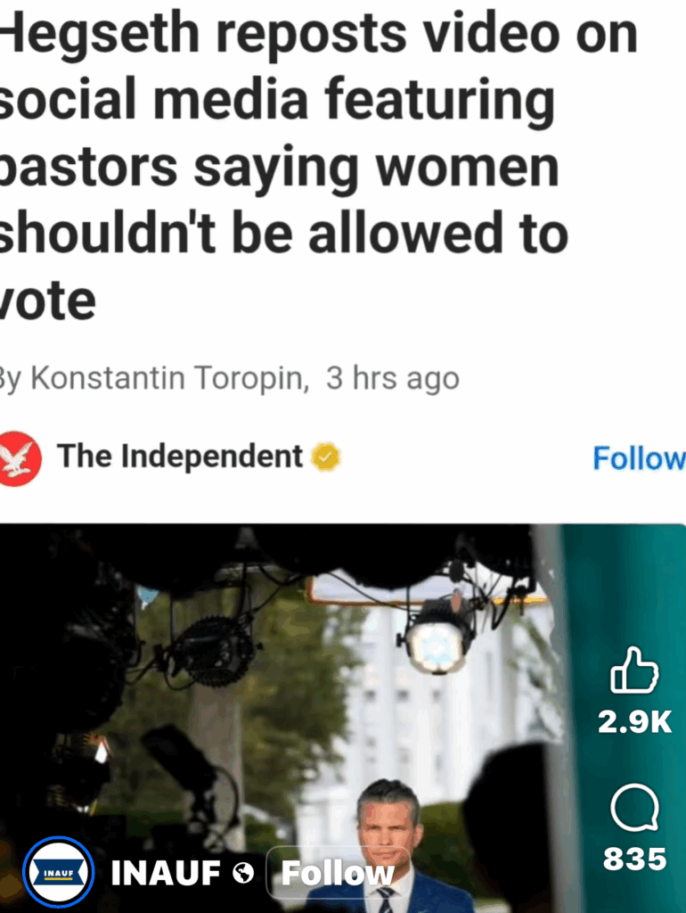
Task: Tap the man in blue suit
Action: (388, 847)
